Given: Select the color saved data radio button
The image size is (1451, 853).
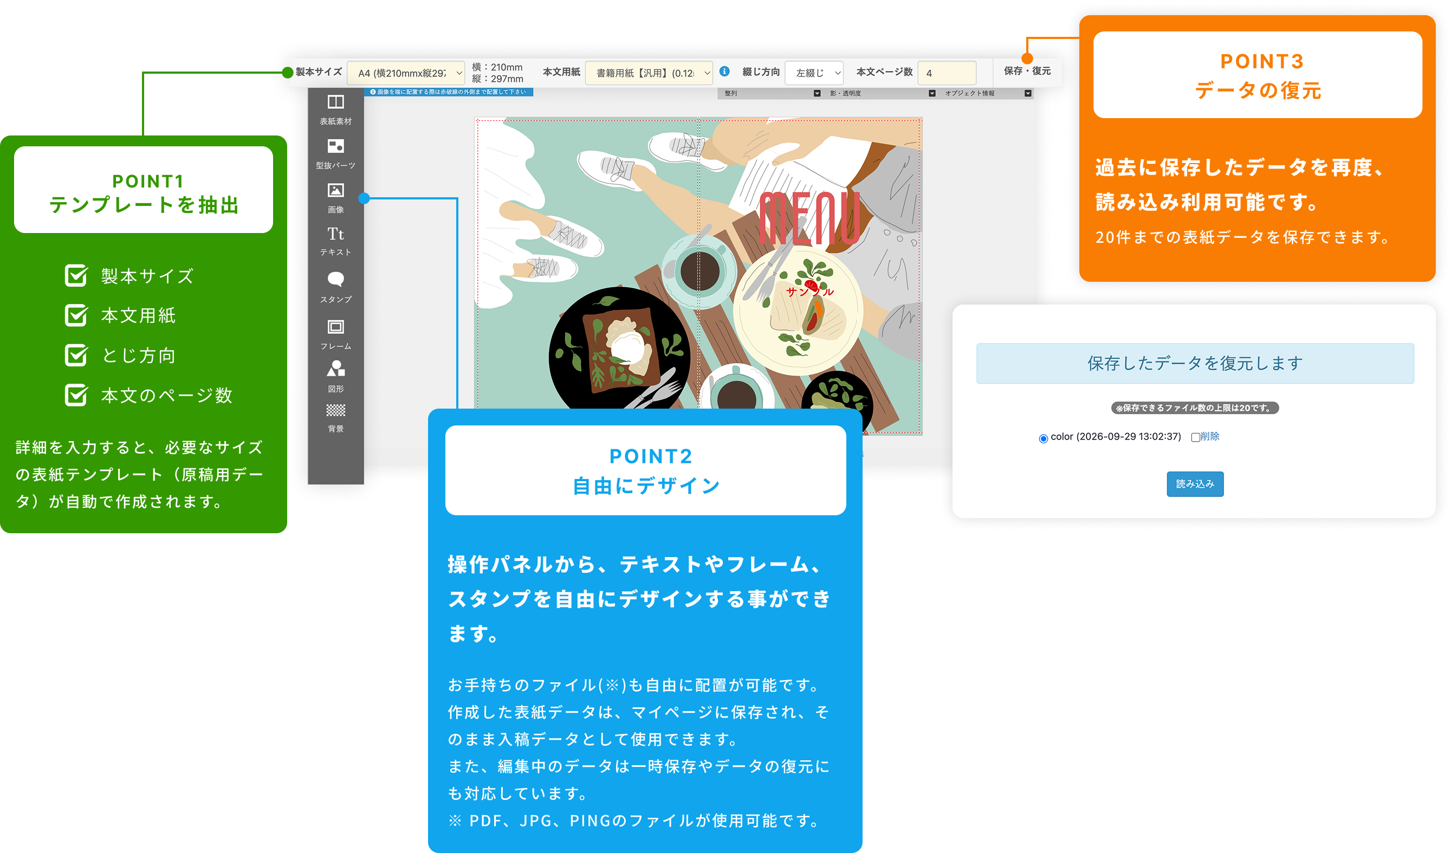Looking at the screenshot, I should (1043, 438).
